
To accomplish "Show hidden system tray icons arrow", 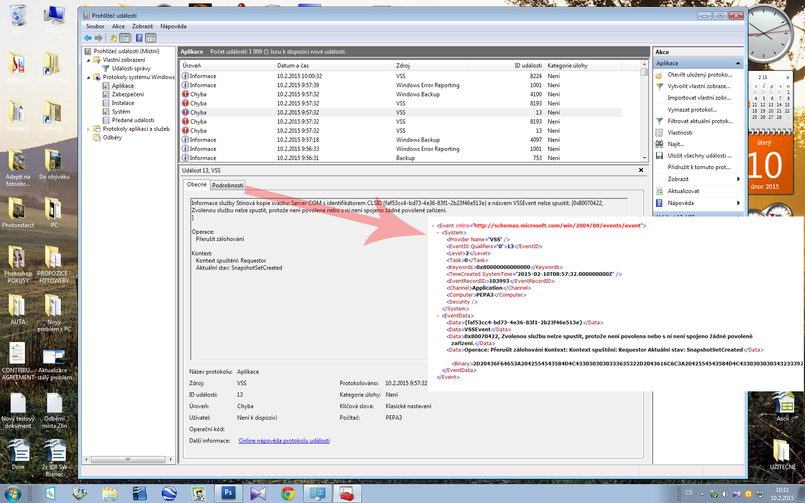I will [x=702, y=493].
